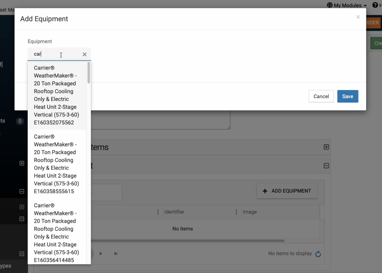Expand the panel with the plus icon

coord(326,147)
